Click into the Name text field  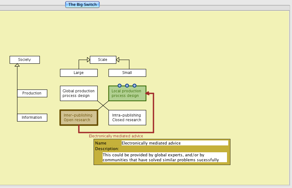coord(174,143)
